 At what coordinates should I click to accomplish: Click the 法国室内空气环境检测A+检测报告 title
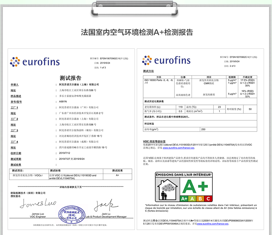click(x=136, y=32)
